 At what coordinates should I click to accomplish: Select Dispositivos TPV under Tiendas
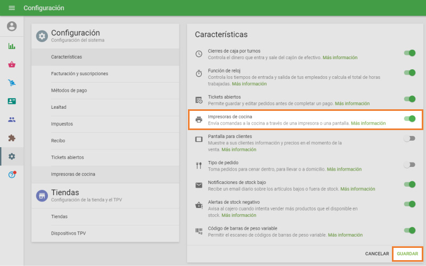click(x=68, y=233)
